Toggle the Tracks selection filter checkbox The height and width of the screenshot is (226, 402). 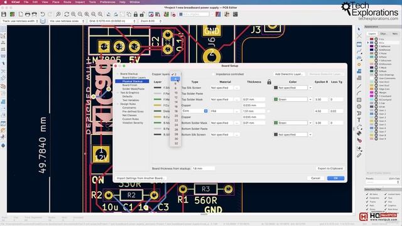pos(367,202)
